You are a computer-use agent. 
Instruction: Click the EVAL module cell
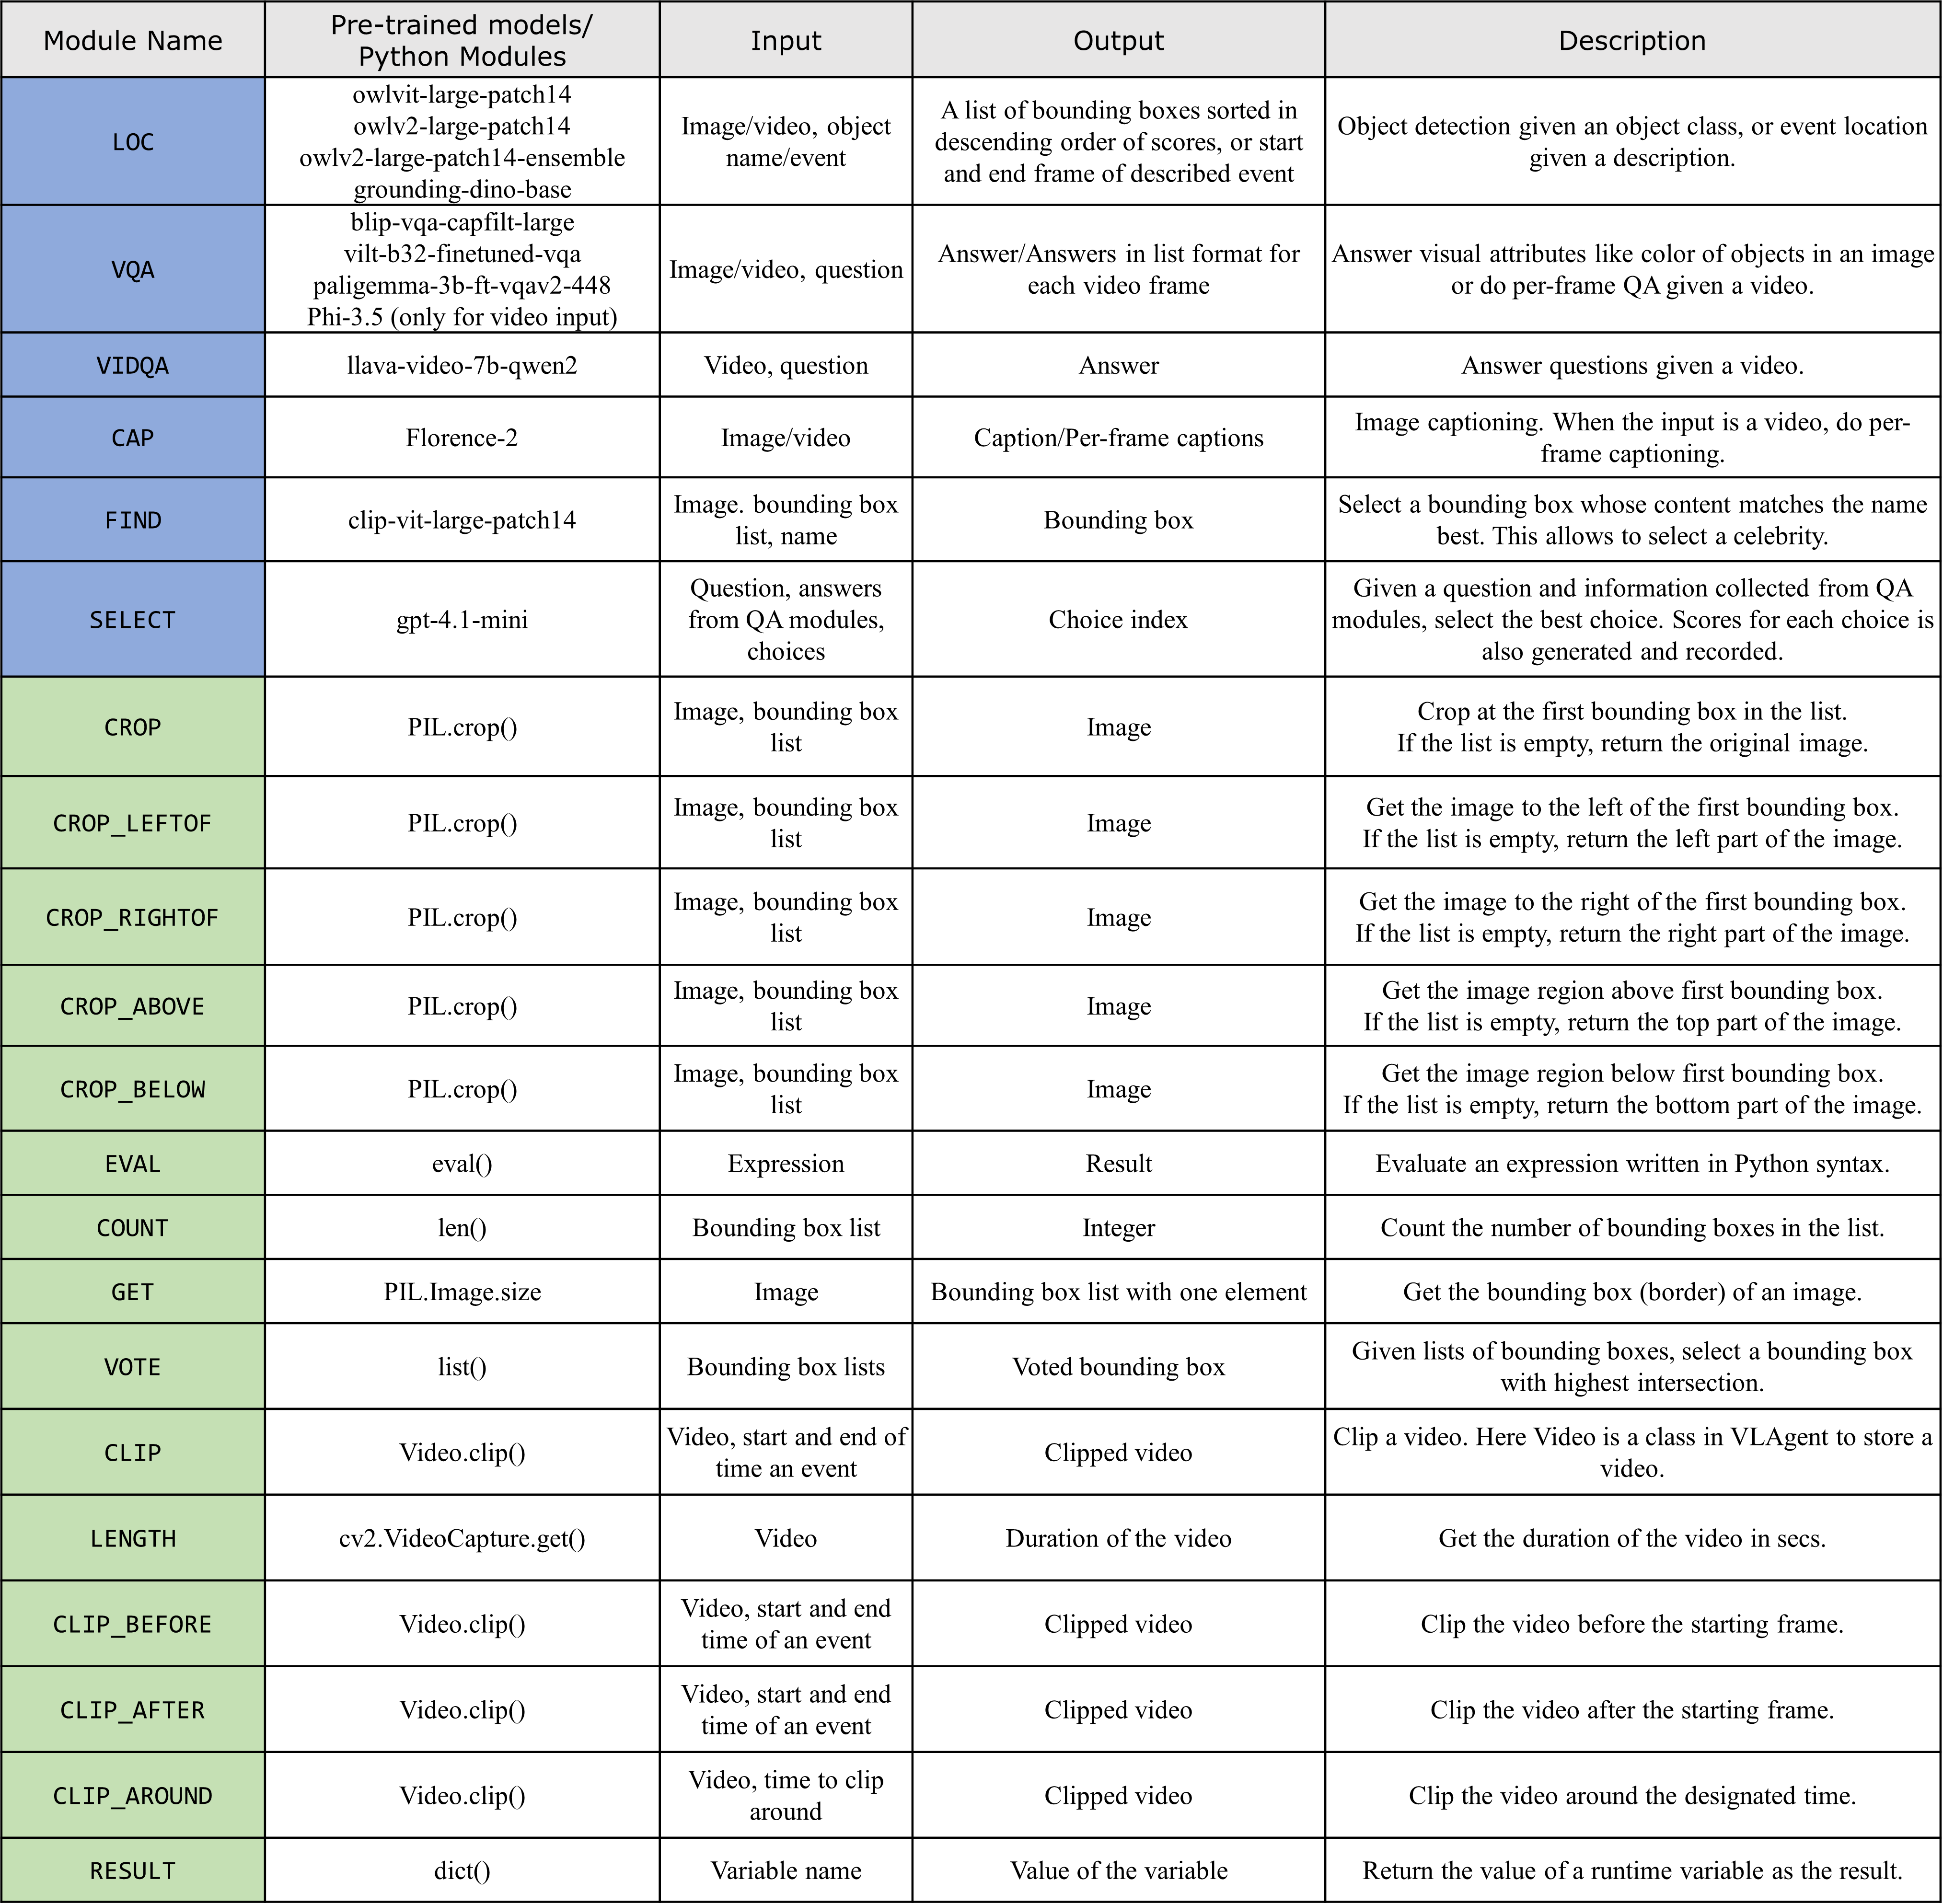[133, 1163]
